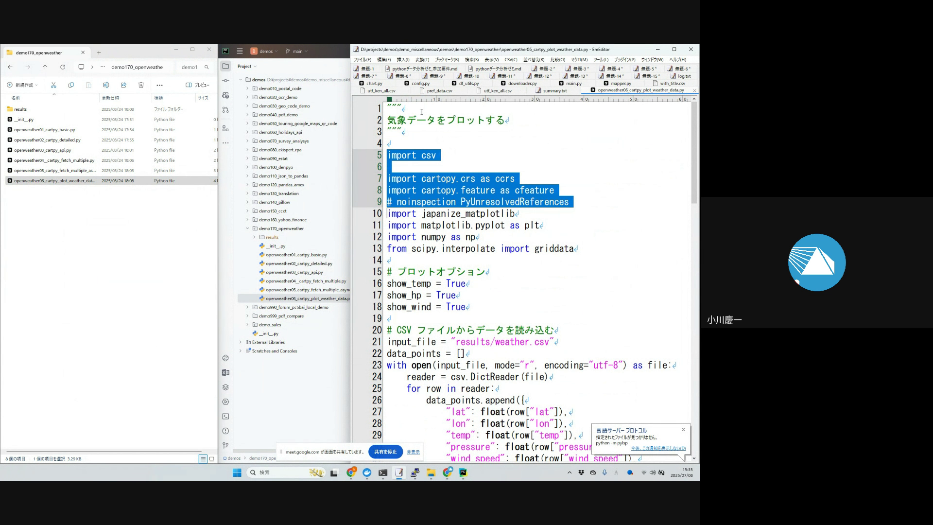Click the 共有を停止 stop sharing button
933x525 pixels.
click(x=385, y=452)
